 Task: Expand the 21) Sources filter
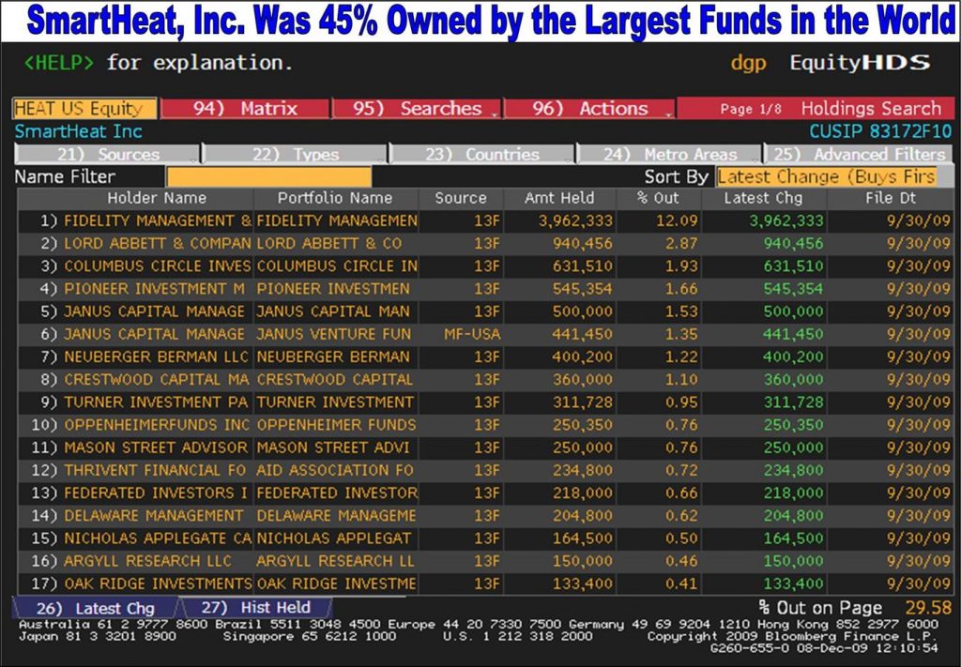(108, 155)
